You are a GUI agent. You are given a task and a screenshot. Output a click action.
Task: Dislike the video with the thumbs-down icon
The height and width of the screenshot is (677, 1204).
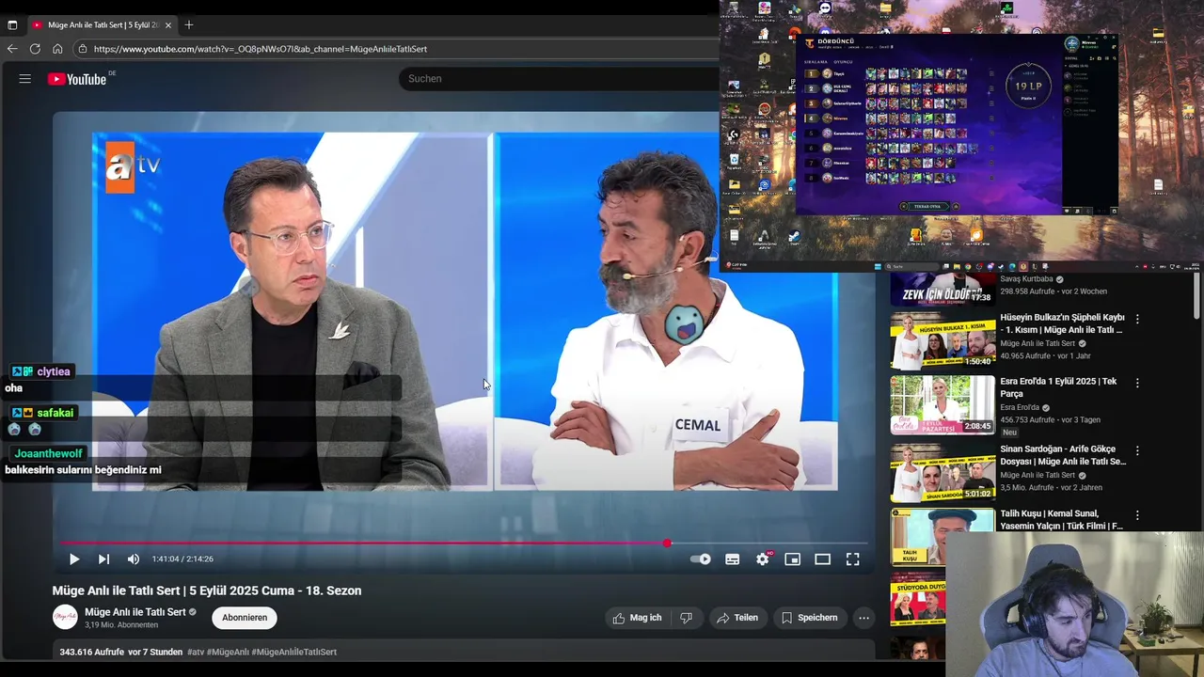(x=686, y=618)
